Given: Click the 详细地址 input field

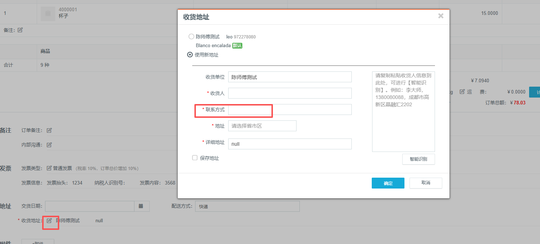Looking at the screenshot, I should coord(290,144).
